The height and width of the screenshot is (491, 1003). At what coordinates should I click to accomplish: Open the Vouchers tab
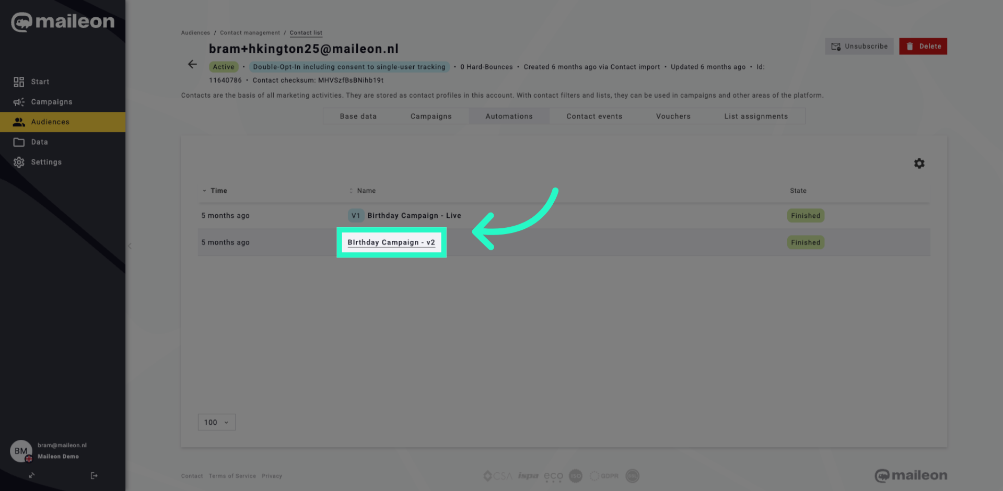point(673,116)
